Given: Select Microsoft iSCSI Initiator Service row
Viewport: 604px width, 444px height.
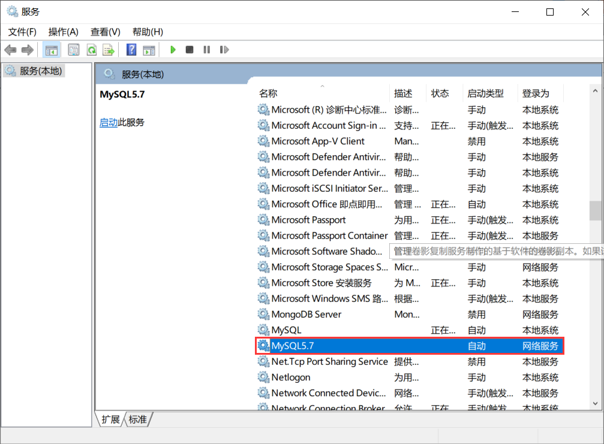Looking at the screenshot, I should point(410,189).
